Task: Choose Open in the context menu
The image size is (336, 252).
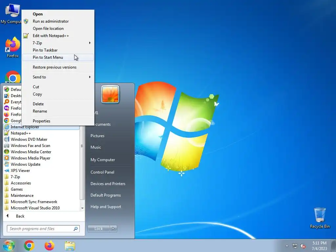Action: (x=58, y=14)
